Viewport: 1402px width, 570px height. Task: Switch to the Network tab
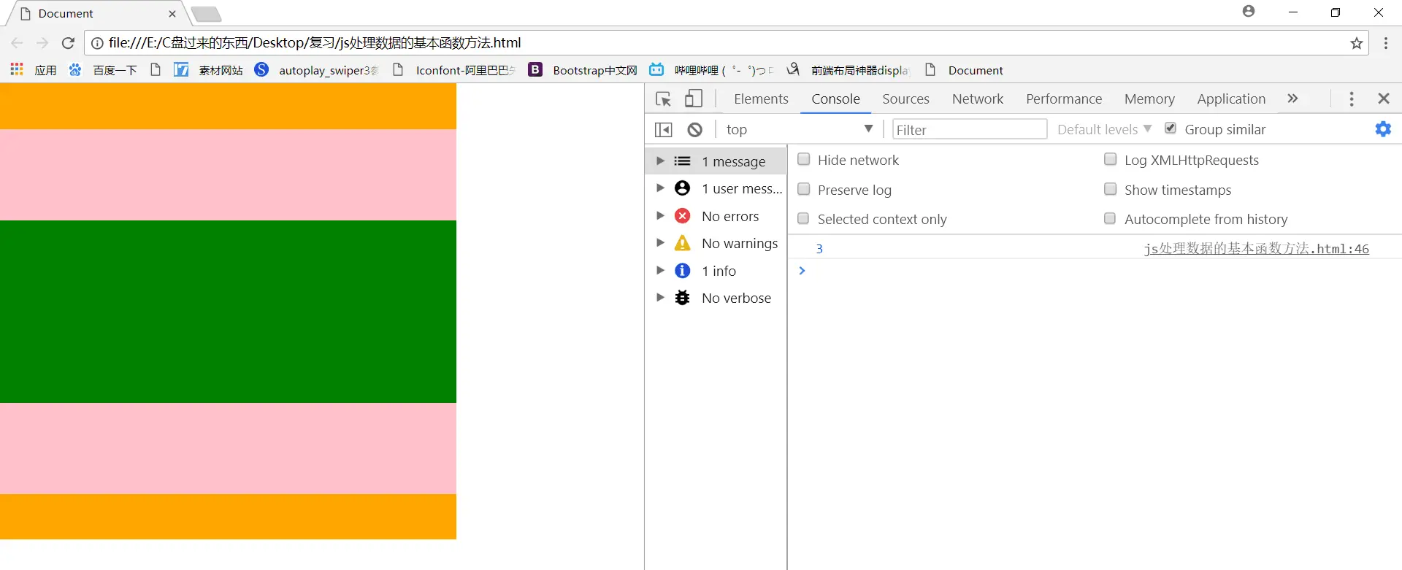[977, 99]
